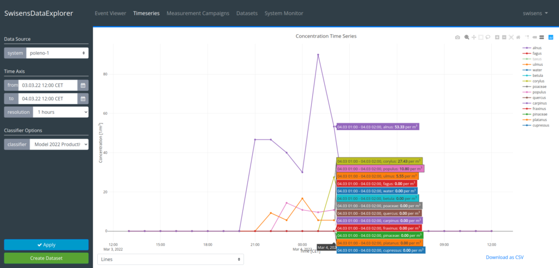Select the Pan tool in chart toolbar
The height and width of the screenshot is (268, 559).
coord(474,37)
